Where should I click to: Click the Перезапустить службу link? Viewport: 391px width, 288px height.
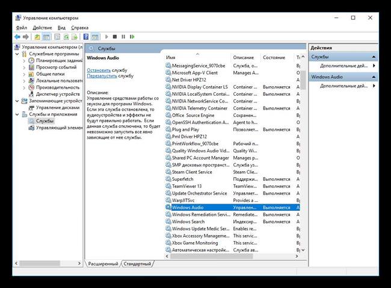point(102,76)
